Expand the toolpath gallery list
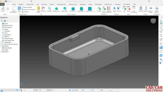Screen dimensions: 163x92 95,11
